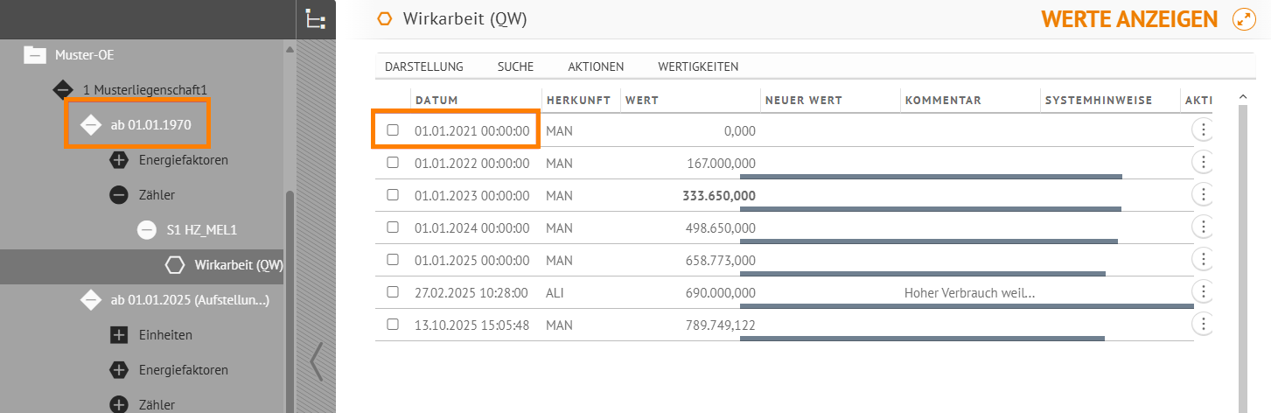
Task: Click the value 333.650,000
Action: tap(719, 195)
